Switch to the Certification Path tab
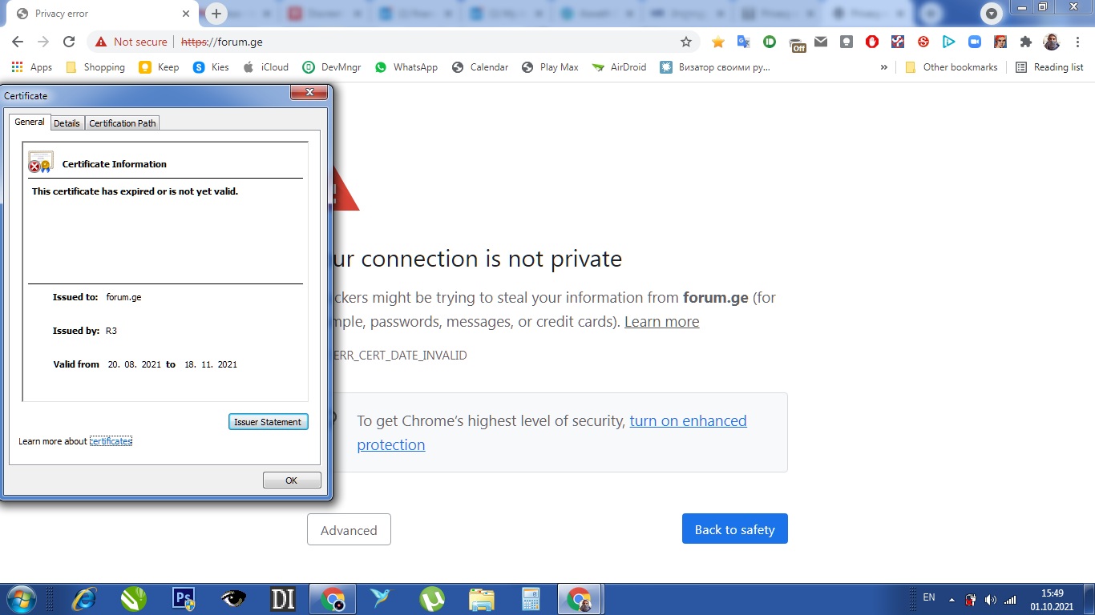The width and height of the screenshot is (1095, 615). 122,123
